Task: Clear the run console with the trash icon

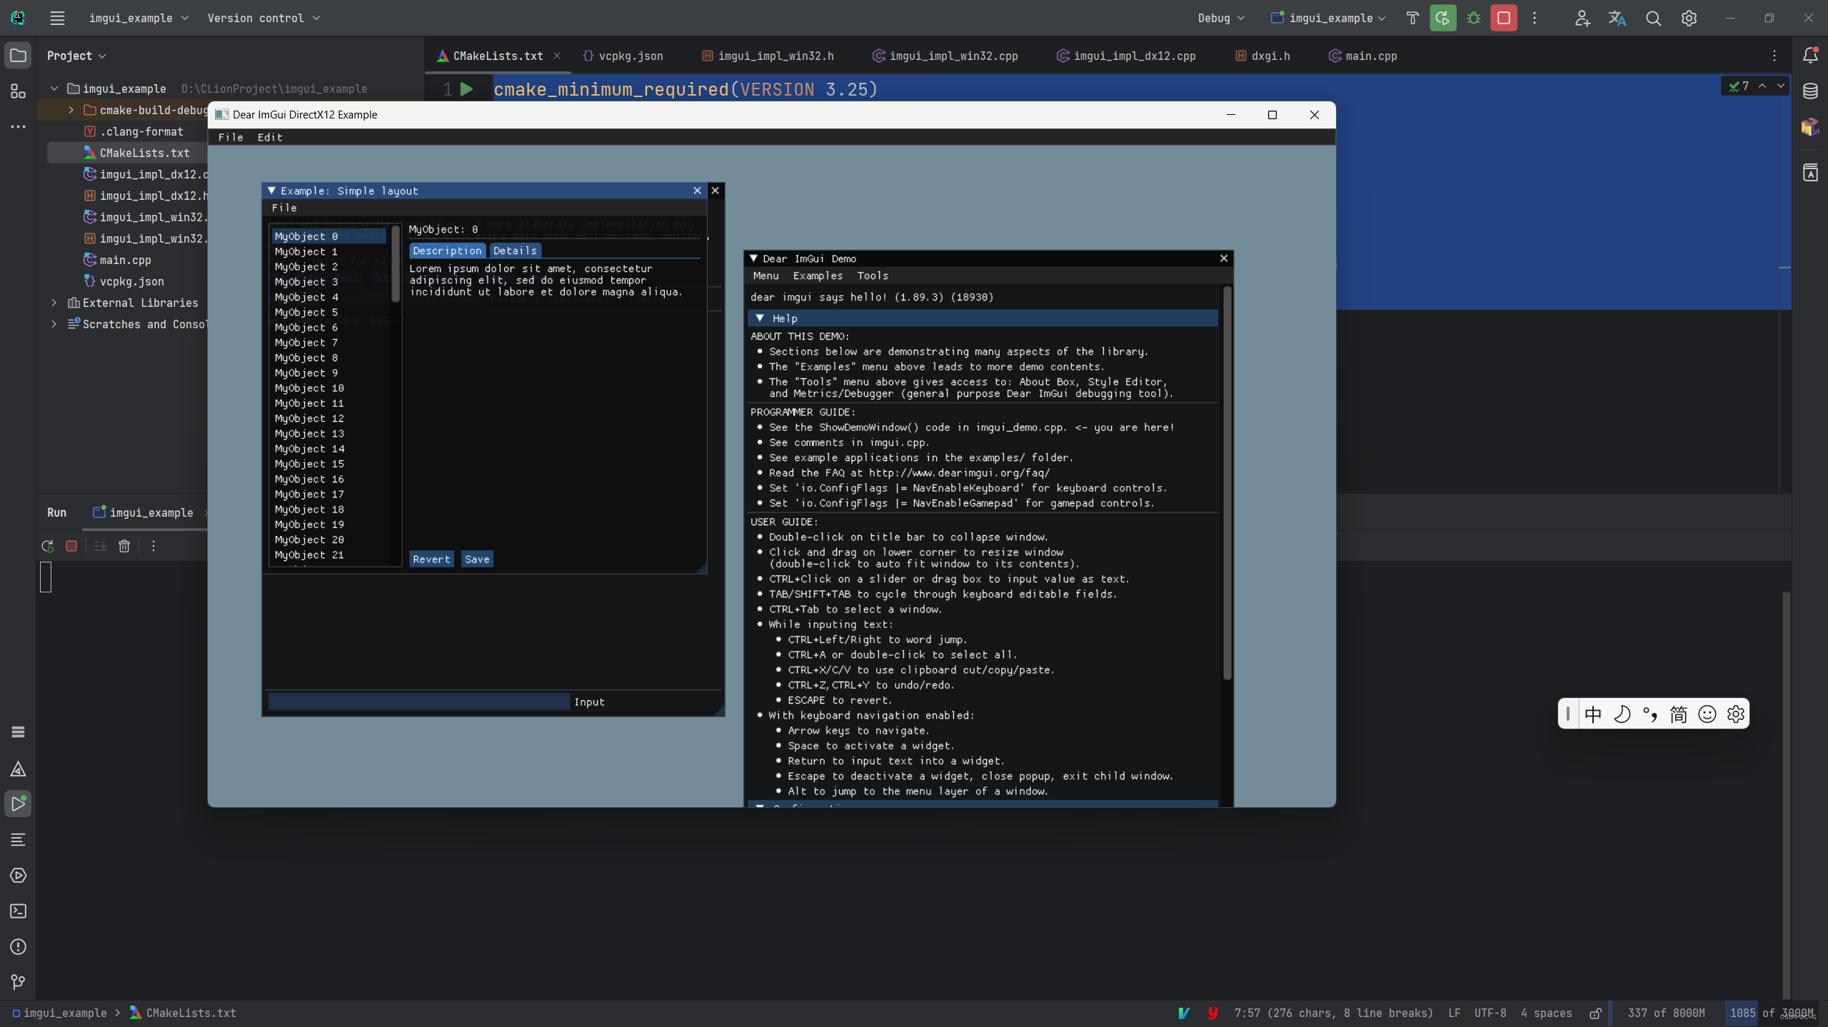Action: point(124,546)
